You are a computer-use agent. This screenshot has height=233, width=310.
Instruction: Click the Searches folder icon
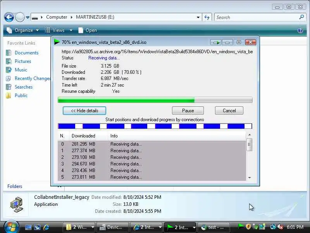pyautogui.click(x=9, y=87)
